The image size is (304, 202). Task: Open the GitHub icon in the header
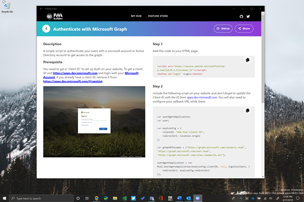241,17
